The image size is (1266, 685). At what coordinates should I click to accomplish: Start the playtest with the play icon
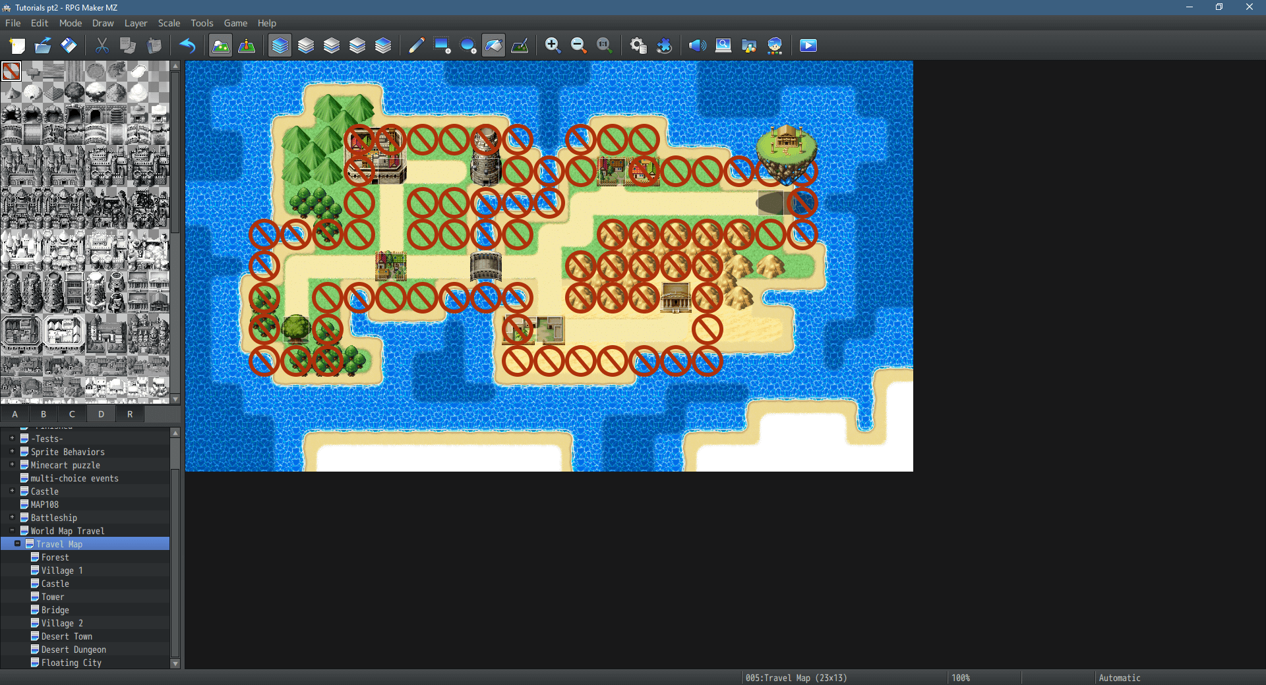coord(808,45)
